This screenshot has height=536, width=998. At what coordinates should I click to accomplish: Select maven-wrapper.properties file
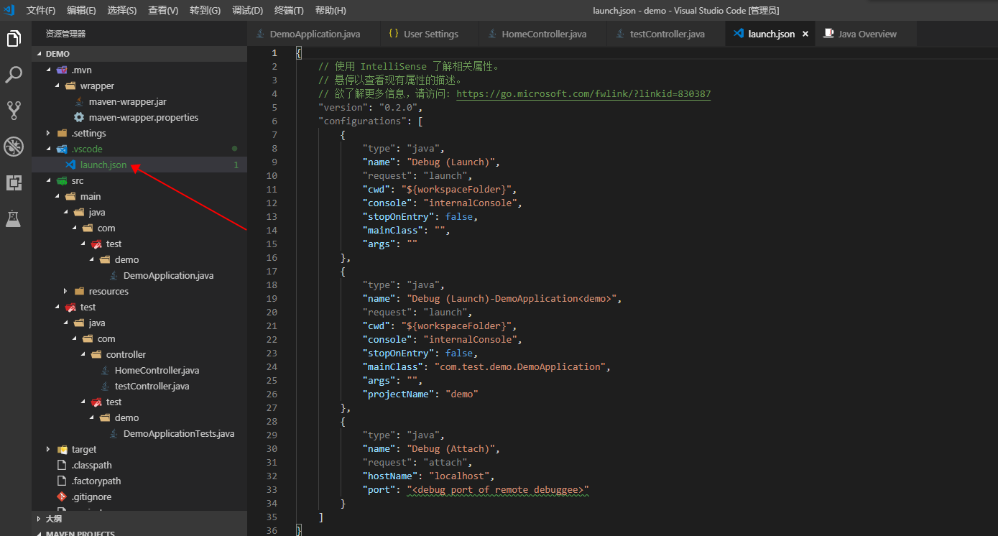coord(143,118)
